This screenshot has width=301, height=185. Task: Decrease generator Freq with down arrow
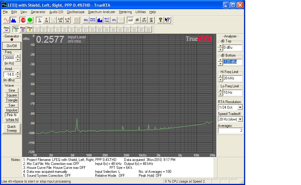(18, 59)
